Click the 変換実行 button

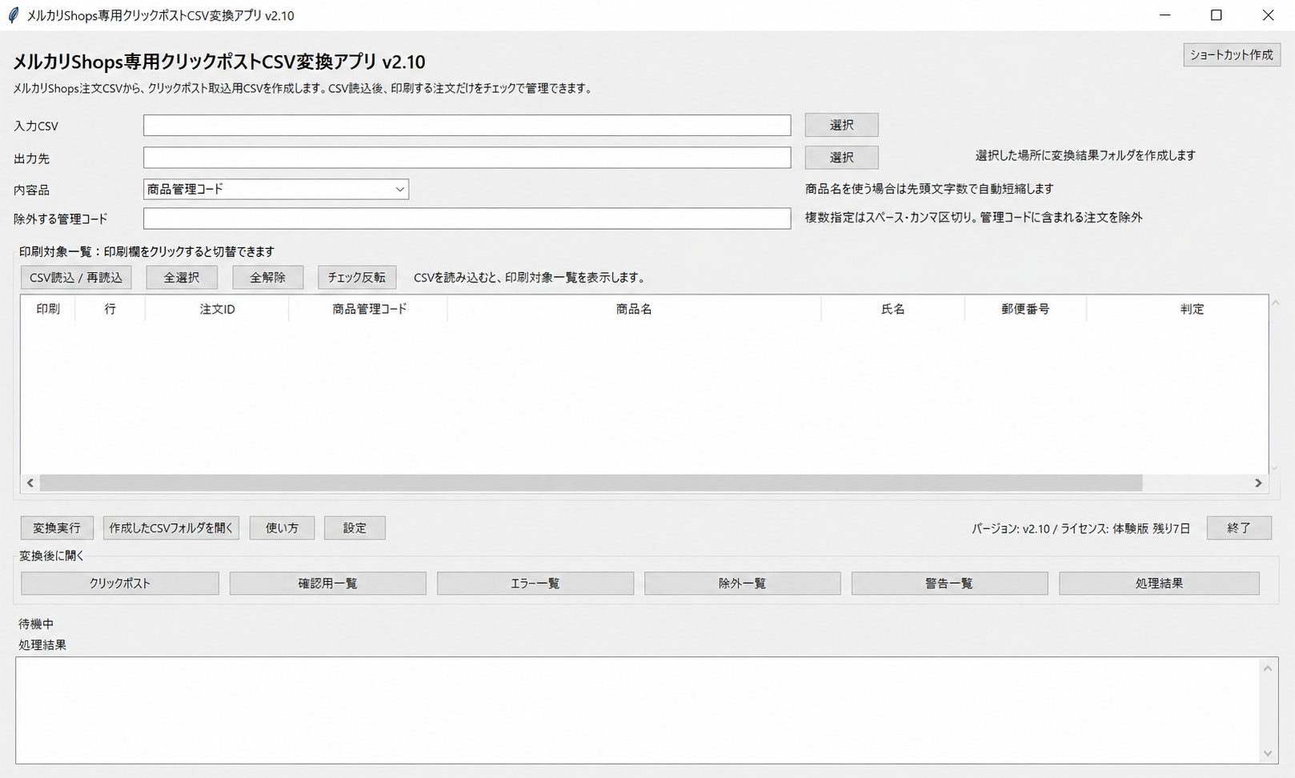tap(57, 528)
